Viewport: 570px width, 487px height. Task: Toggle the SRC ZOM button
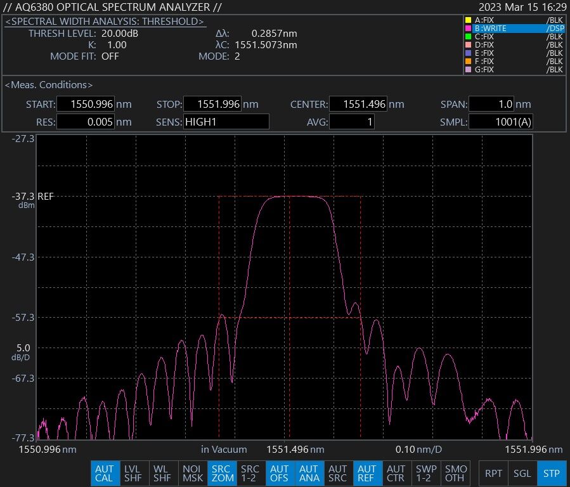(222, 473)
